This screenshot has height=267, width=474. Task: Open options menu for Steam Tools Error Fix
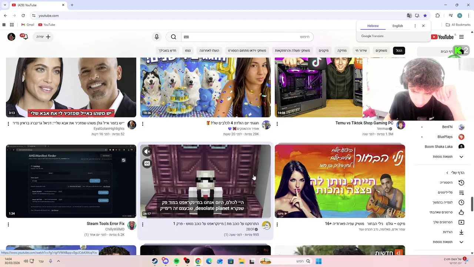pyautogui.click(x=8, y=224)
